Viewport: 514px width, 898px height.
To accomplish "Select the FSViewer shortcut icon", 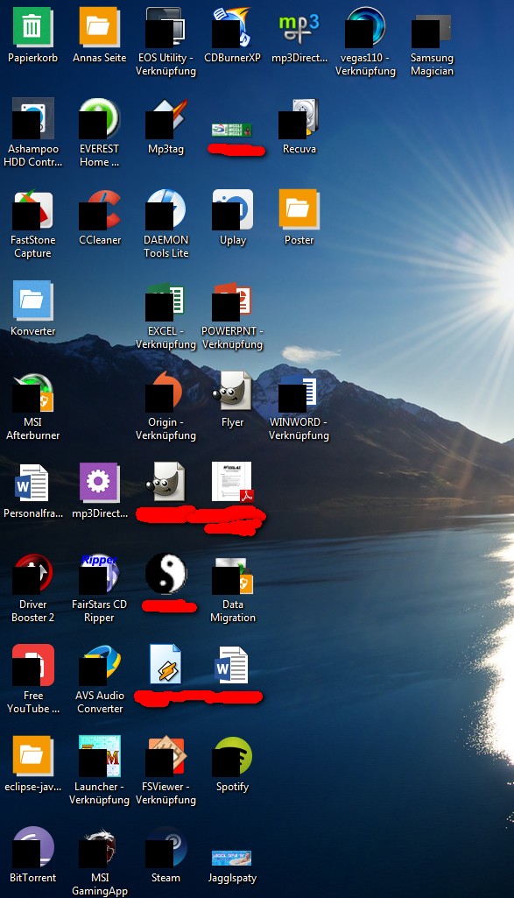I will pyautogui.click(x=165, y=756).
